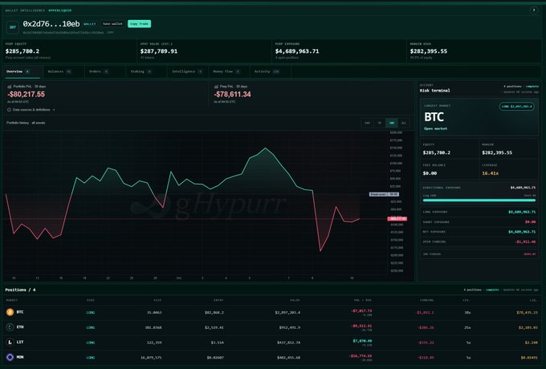Click the Perp PnL chart icon
Screen dimensions: 546x369
pyautogui.click(x=216, y=87)
